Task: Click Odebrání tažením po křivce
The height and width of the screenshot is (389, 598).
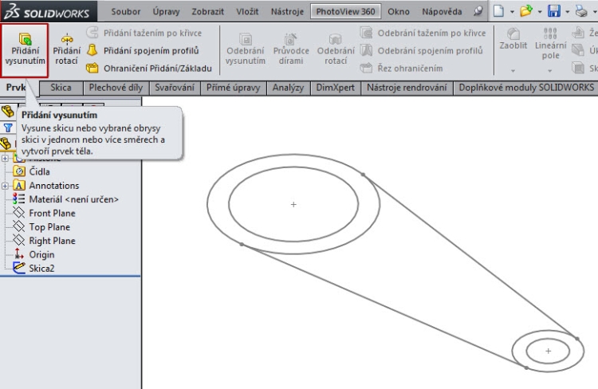Action: point(423,33)
